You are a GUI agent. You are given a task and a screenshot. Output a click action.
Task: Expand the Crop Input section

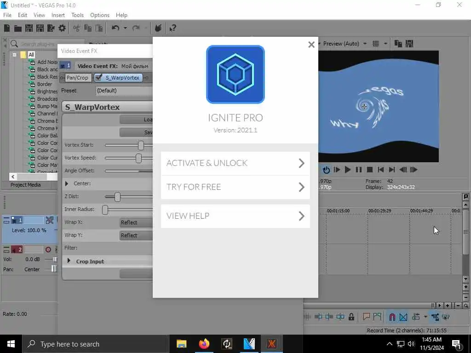point(69,261)
